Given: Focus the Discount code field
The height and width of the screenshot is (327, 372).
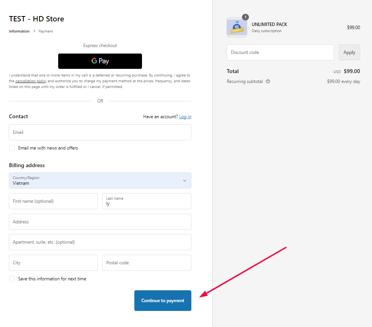Looking at the screenshot, I should [280, 52].
